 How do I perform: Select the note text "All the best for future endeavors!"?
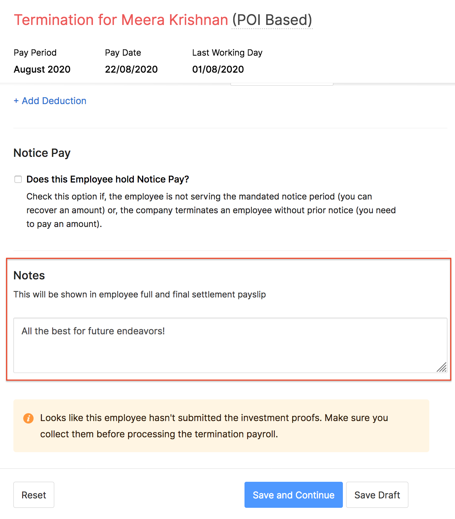pyautogui.click(x=93, y=331)
